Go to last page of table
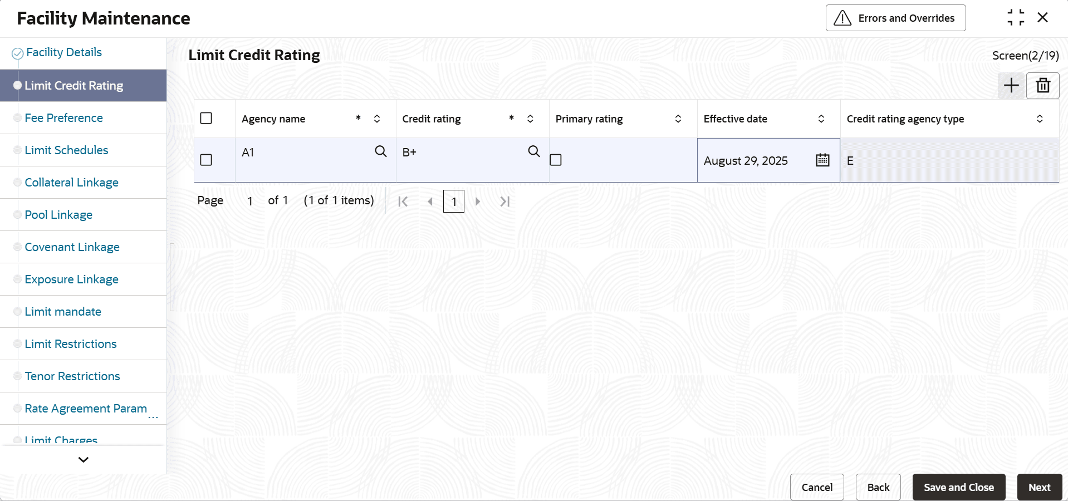This screenshot has height=501, width=1068. pyautogui.click(x=505, y=202)
